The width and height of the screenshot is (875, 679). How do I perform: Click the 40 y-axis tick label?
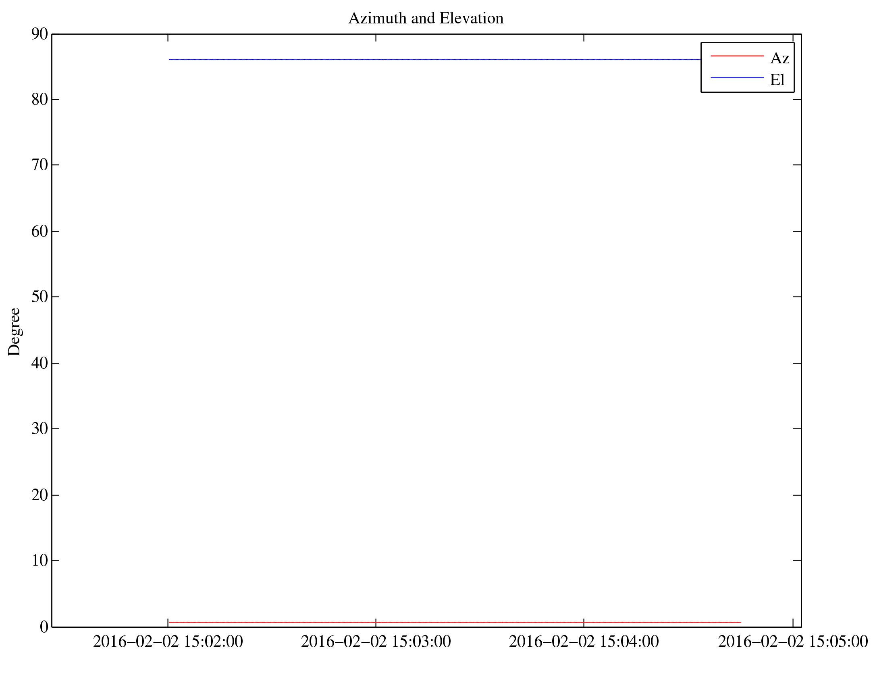coord(39,363)
